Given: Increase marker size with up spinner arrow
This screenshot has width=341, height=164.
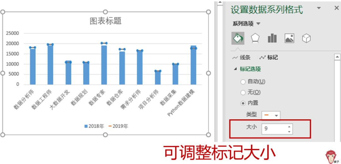Looking at the screenshot, I should click(289, 127).
